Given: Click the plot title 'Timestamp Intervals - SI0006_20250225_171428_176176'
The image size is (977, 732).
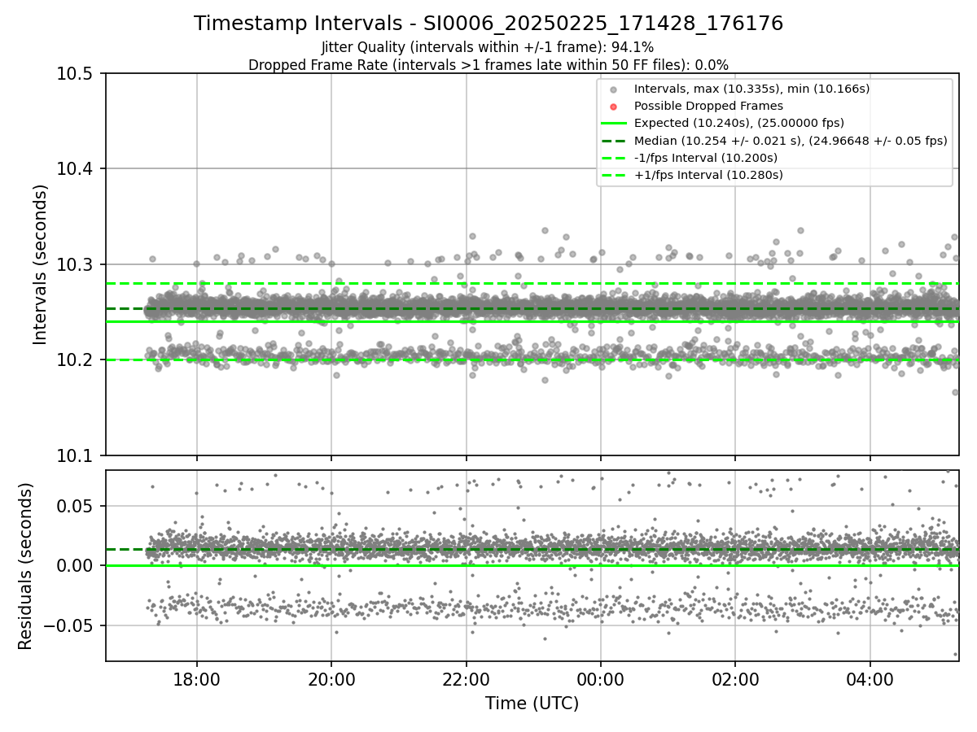Looking at the screenshot, I should [488, 24].
